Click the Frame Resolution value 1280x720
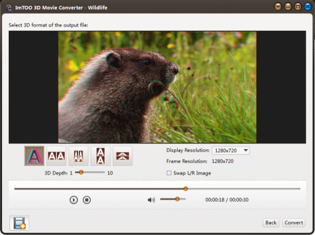The image size is (315, 235). [x=222, y=161]
